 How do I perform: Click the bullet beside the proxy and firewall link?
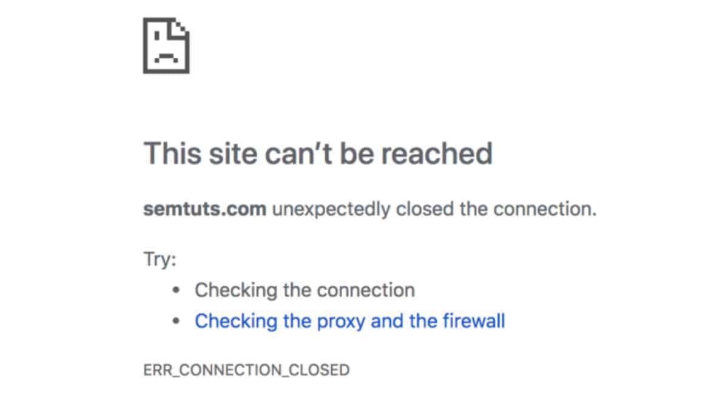tap(177, 321)
